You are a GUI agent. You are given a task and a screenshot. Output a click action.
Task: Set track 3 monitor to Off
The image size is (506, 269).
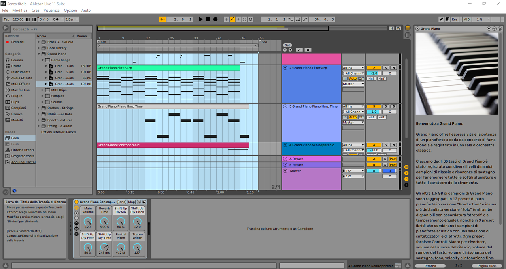(x=361, y=117)
